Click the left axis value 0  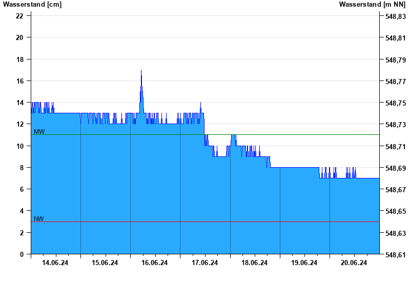pos(22,254)
